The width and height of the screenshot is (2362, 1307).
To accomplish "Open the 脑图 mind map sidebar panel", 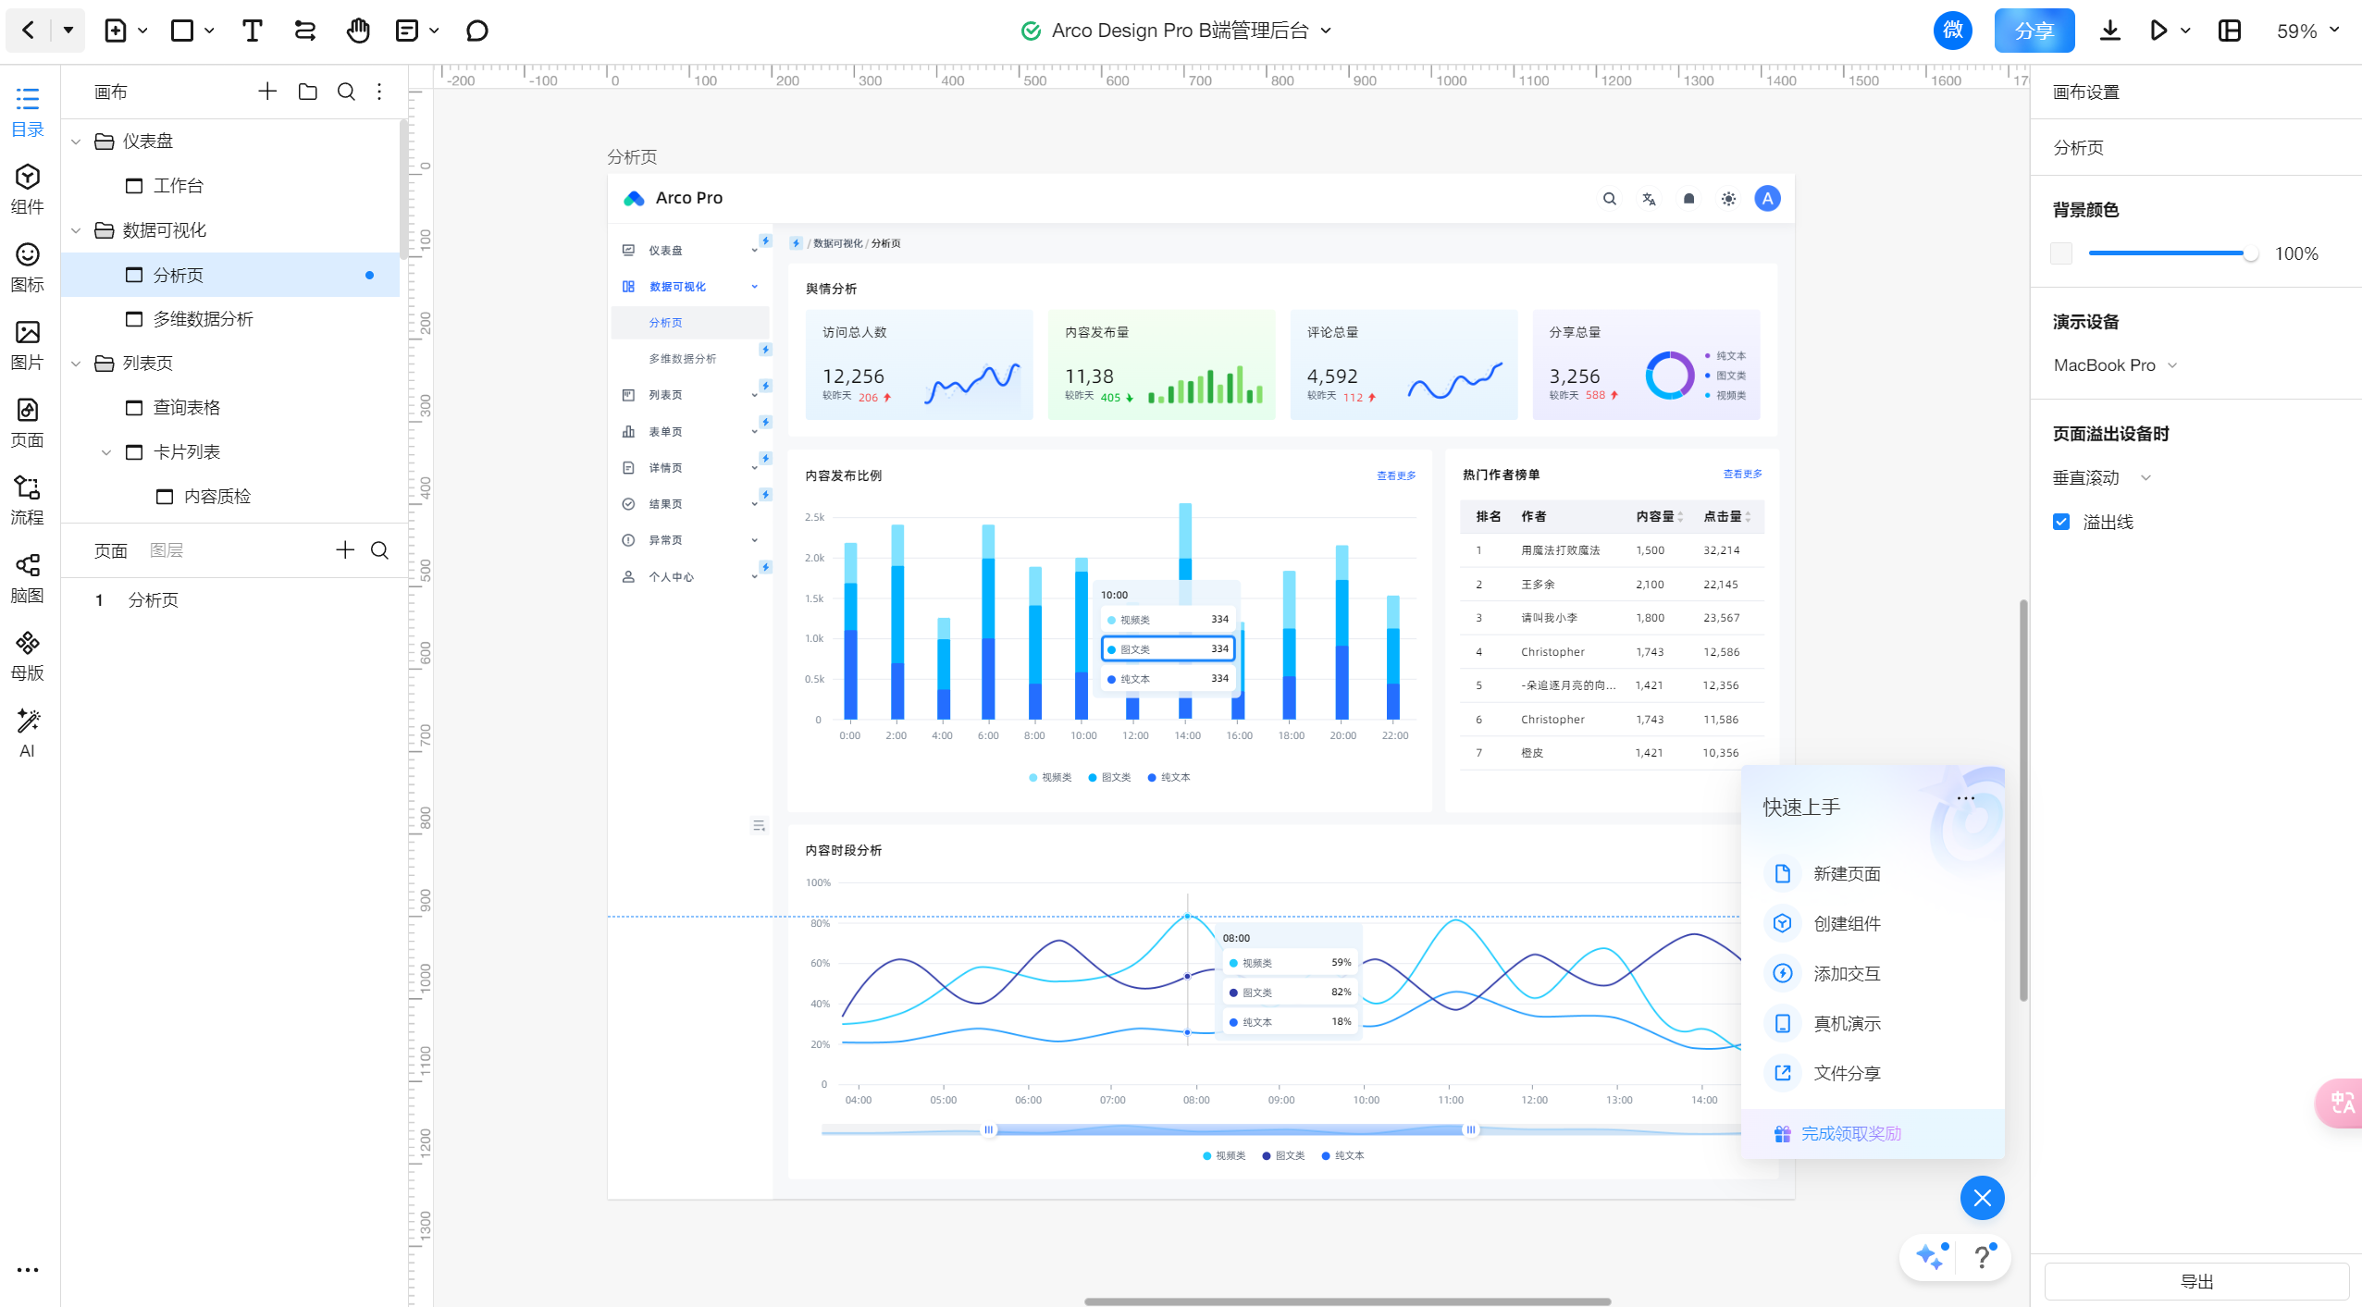I will tap(28, 578).
